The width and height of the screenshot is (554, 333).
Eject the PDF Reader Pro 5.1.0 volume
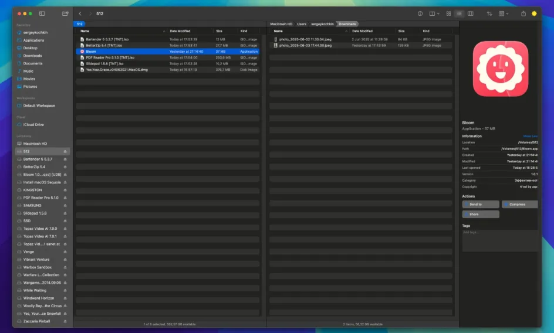[65, 198]
